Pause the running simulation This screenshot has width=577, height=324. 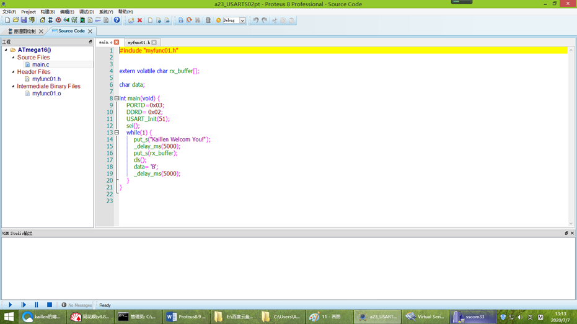coord(37,305)
